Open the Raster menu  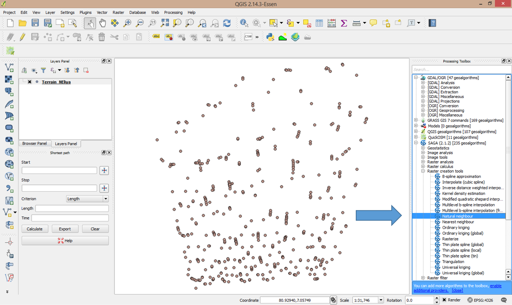click(x=119, y=12)
